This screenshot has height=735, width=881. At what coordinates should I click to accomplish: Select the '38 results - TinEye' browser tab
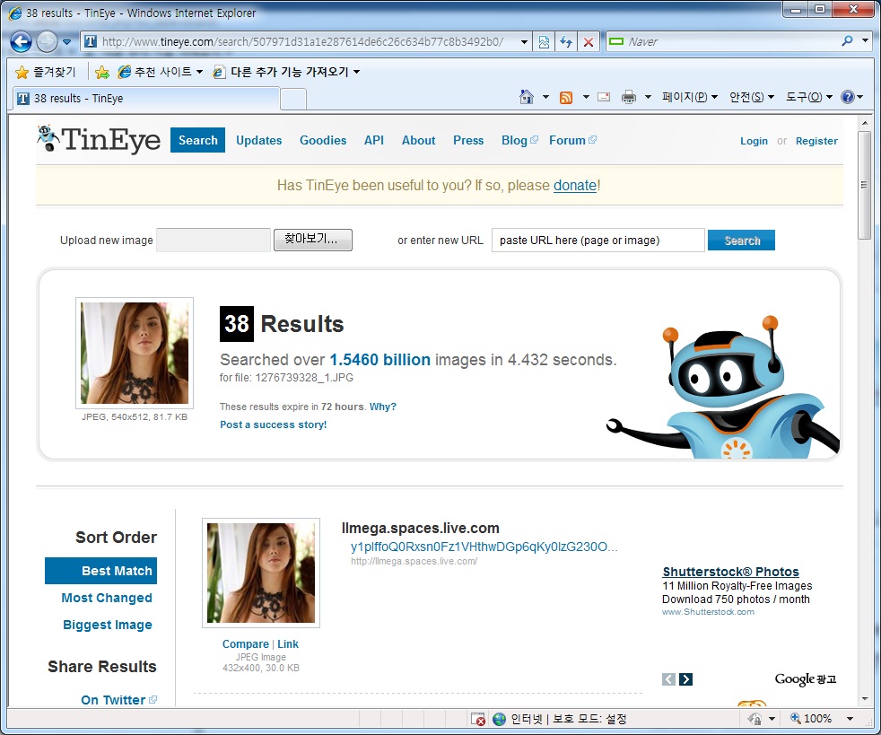[146, 99]
